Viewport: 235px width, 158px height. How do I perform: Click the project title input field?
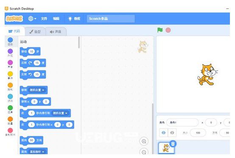(x=111, y=19)
